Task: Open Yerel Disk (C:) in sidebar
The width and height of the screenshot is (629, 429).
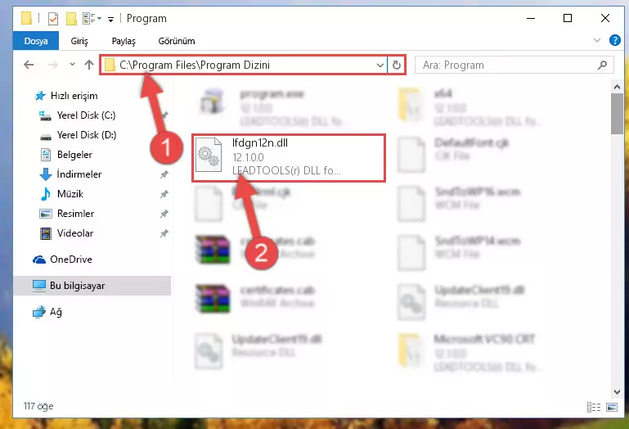Action: 86,115
